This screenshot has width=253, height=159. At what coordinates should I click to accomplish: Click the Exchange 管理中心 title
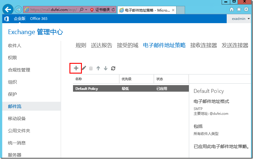pyautogui.click(x=35, y=32)
